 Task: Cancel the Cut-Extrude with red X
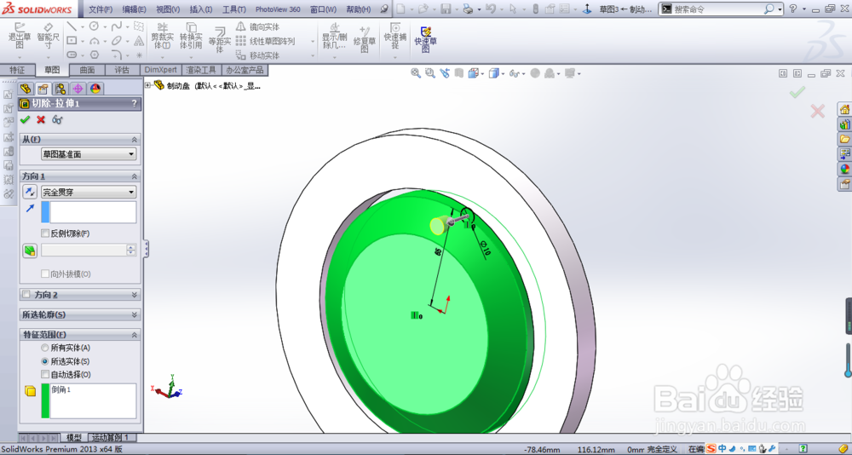[41, 119]
